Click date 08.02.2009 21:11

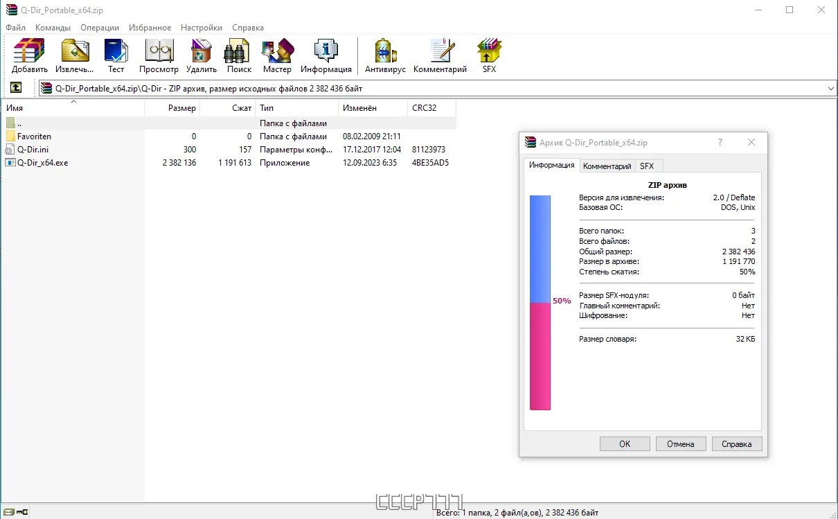coord(372,137)
